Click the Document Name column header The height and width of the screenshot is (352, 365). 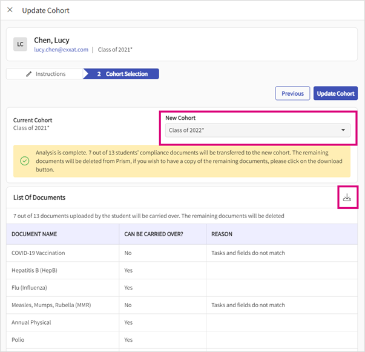click(34, 234)
